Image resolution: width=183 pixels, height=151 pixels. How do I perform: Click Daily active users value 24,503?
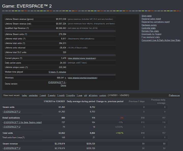click(x=63, y=63)
